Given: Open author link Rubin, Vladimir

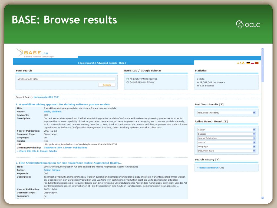Looking at the screenshot, I should [52, 112].
